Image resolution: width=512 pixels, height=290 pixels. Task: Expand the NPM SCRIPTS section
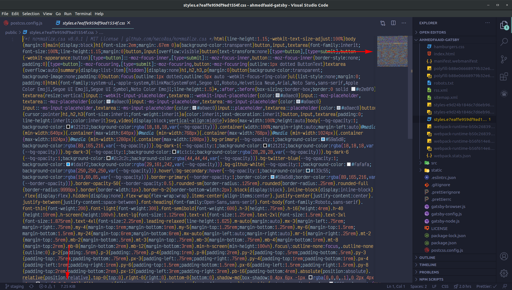pyautogui.click(x=431, y=279)
